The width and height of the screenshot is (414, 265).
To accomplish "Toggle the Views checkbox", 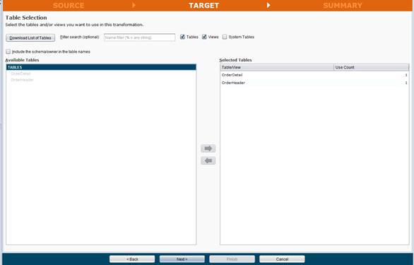I will 204,37.
